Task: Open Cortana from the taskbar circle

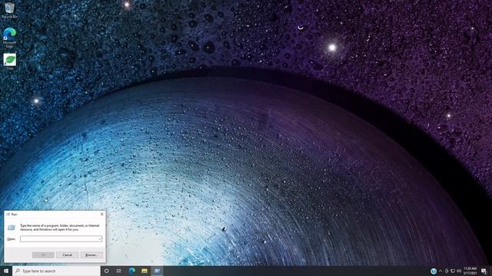Action: pyautogui.click(x=106, y=271)
